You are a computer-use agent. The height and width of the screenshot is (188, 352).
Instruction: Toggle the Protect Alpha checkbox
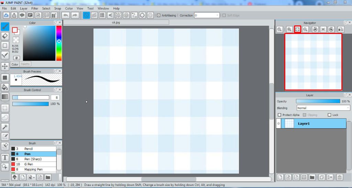pyautogui.click(x=279, y=115)
